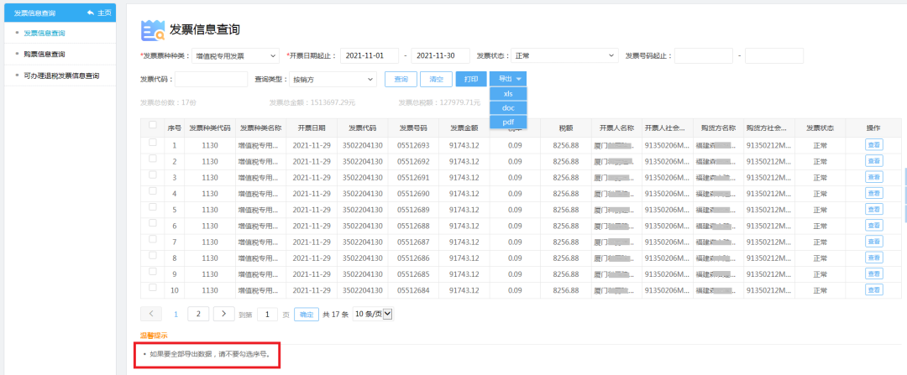Click the 发票总金额 summary text

click(312, 102)
